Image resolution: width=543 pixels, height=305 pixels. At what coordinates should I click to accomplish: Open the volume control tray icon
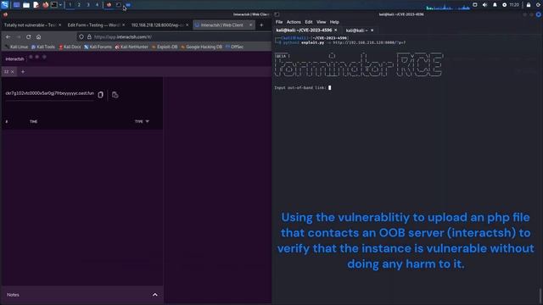pyautogui.click(x=484, y=5)
